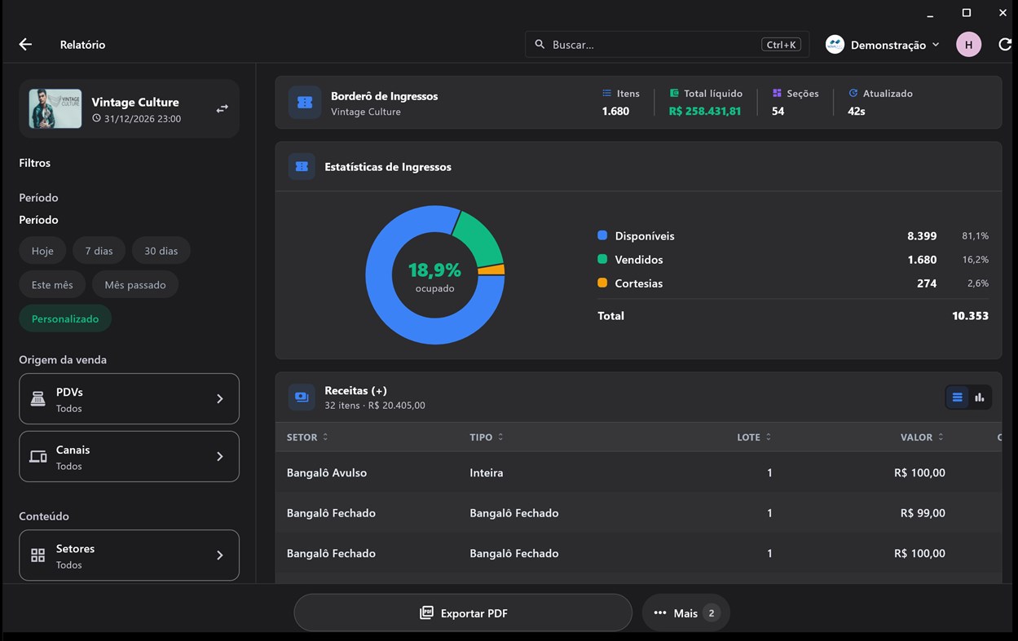Image resolution: width=1018 pixels, height=641 pixels.
Task: Click the Exportar PDF button
Action: click(463, 612)
